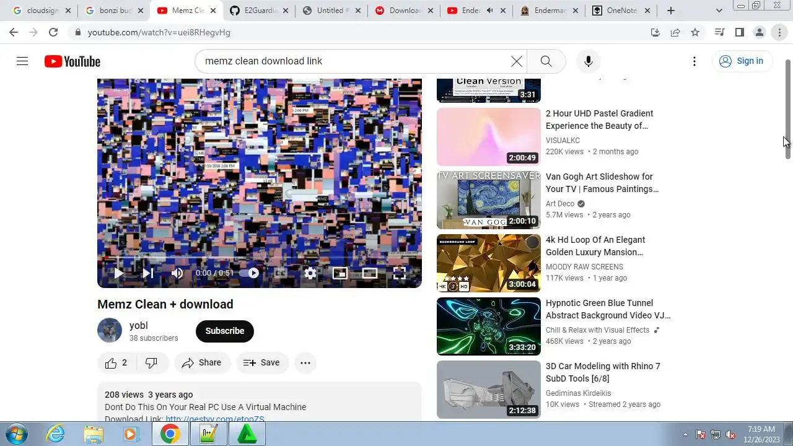793x446 pixels.
Task: Go to the YouTube home logo
Action: point(72,61)
